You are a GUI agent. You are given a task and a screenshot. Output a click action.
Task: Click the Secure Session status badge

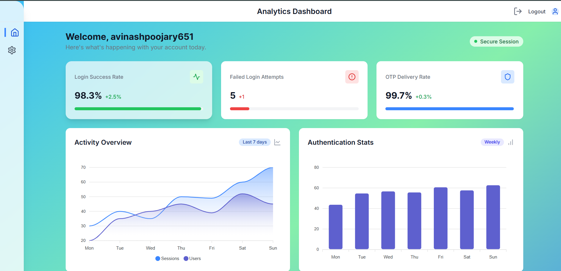496,42
